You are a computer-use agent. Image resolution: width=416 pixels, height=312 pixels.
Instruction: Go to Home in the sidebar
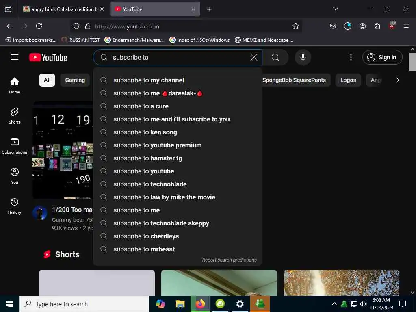click(15, 85)
